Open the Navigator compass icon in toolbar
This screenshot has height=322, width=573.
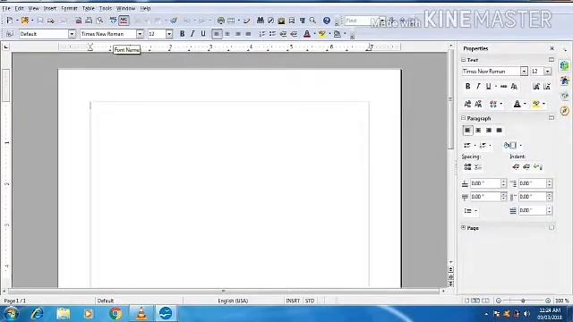[270, 21]
